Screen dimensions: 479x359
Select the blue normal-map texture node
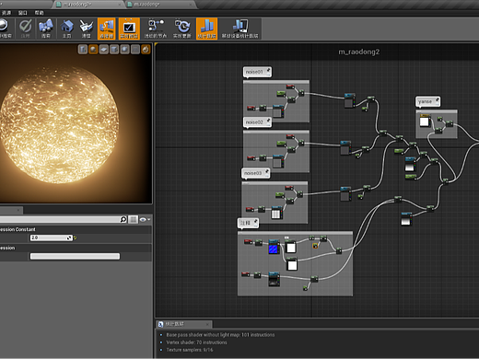pyautogui.click(x=275, y=248)
